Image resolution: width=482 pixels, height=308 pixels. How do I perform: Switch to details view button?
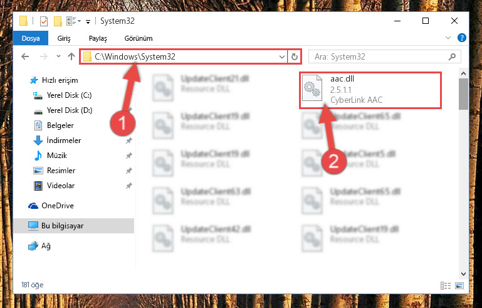(446, 286)
